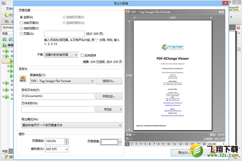Click the page 1 preview thumbnail
Image resolution: width=242 pixels, height=161 pixels.
tap(172, 75)
